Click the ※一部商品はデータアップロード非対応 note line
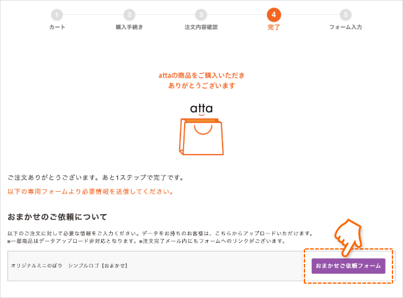This screenshot has height=298, width=403. (x=146, y=241)
